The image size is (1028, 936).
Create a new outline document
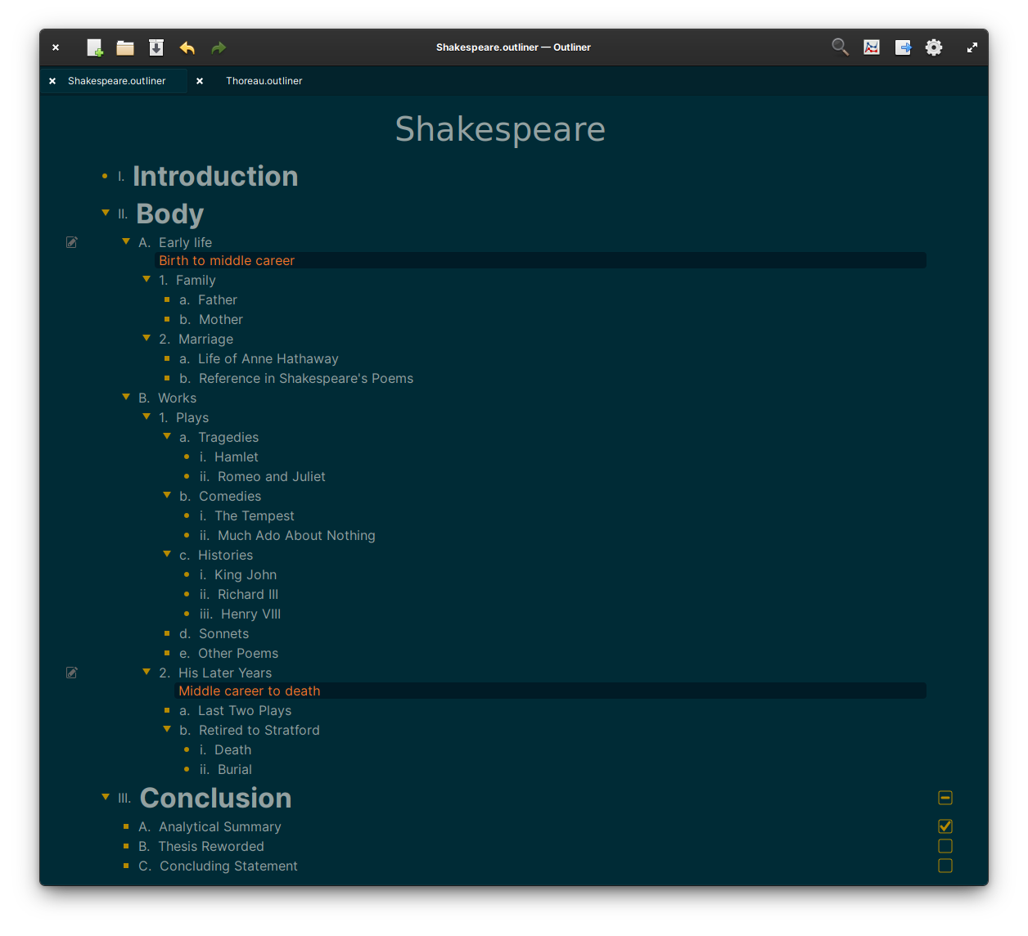(95, 47)
